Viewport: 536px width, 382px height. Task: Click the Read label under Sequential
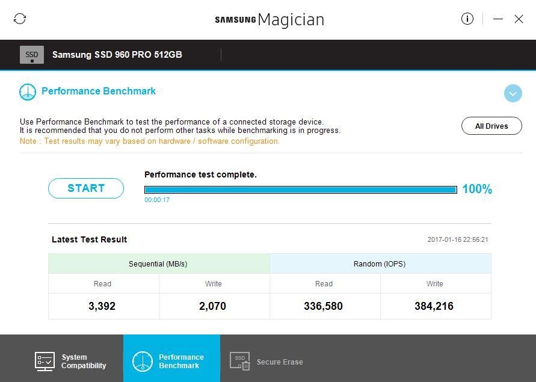point(102,283)
